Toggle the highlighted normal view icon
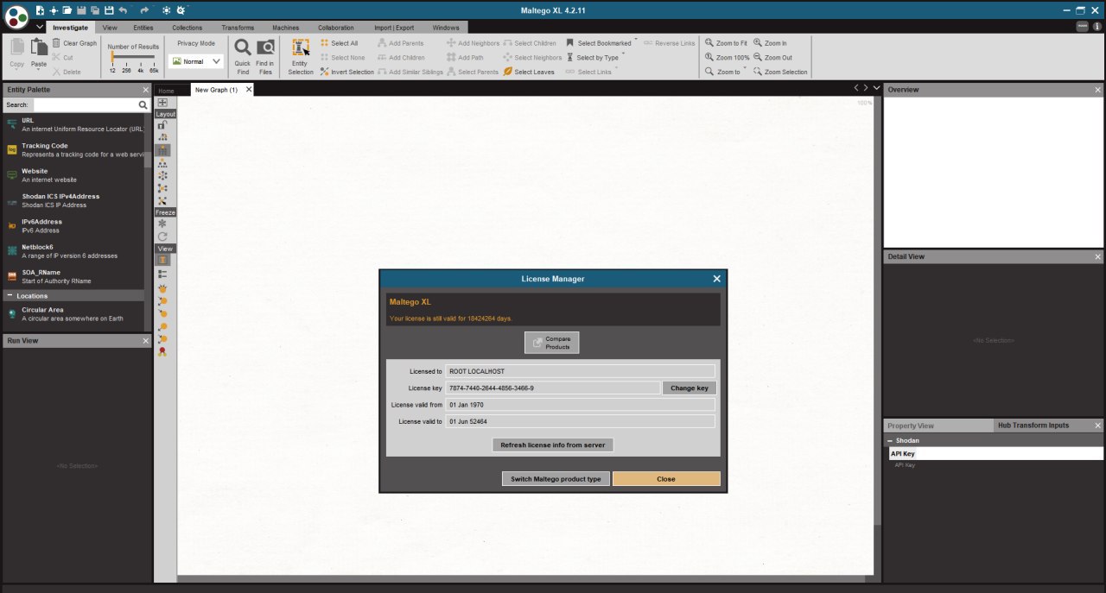The width and height of the screenshot is (1106, 593). [x=162, y=260]
